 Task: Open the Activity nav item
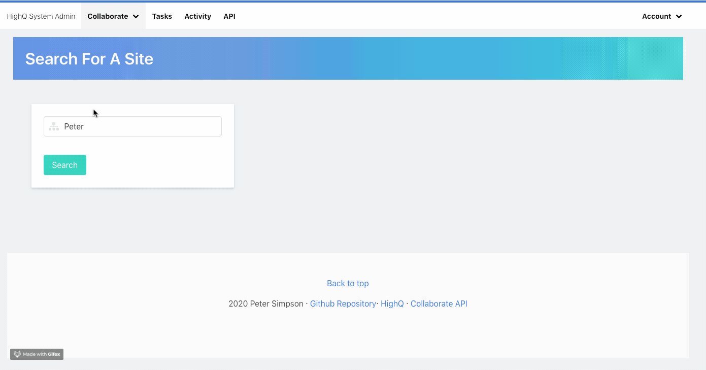[197, 16]
